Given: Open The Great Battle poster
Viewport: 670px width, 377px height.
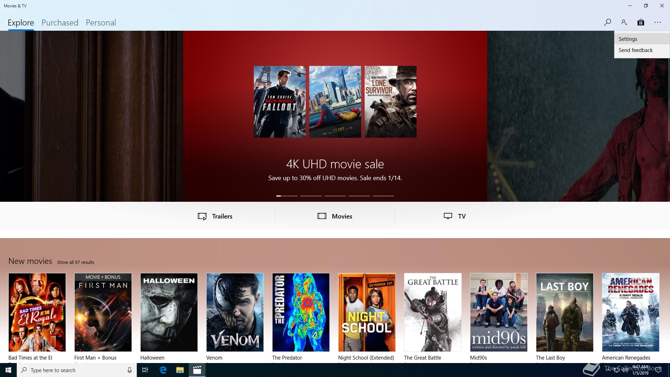Looking at the screenshot, I should point(433,312).
